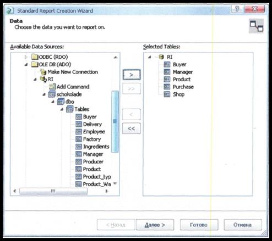Select Shop label in Selected Tables

(178, 94)
